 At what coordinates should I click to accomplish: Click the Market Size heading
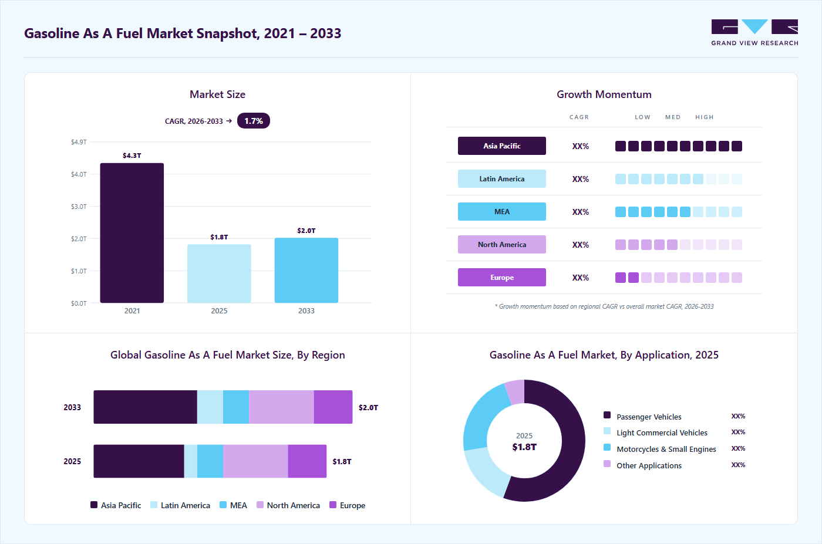coord(218,94)
